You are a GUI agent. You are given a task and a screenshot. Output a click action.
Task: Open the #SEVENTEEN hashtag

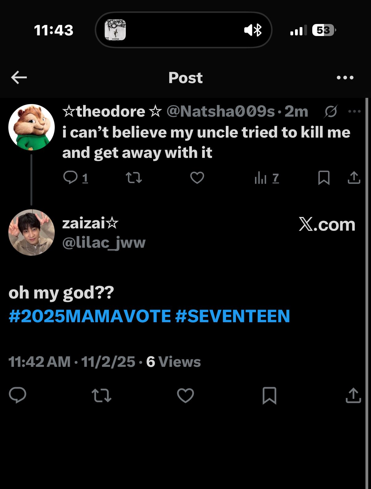[x=233, y=316]
